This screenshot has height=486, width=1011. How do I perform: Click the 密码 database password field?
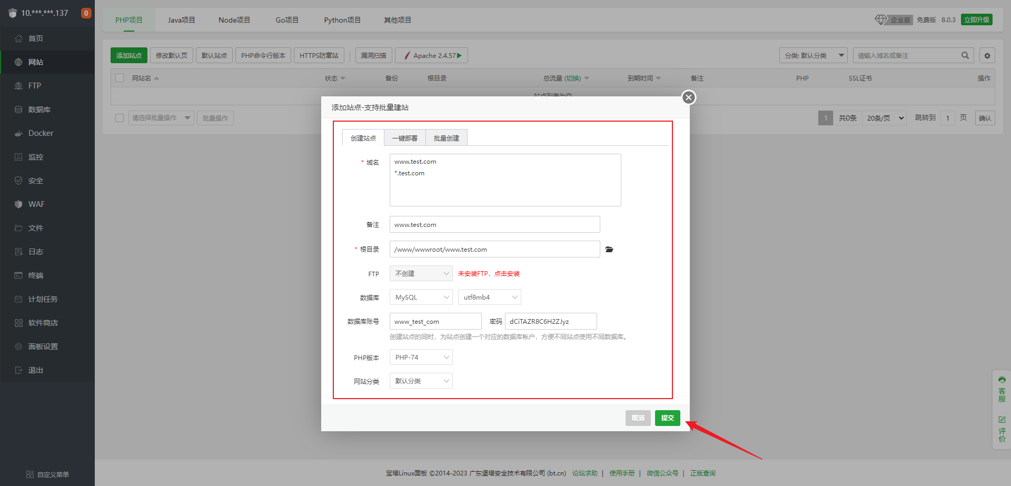pyautogui.click(x=551, y=321)
